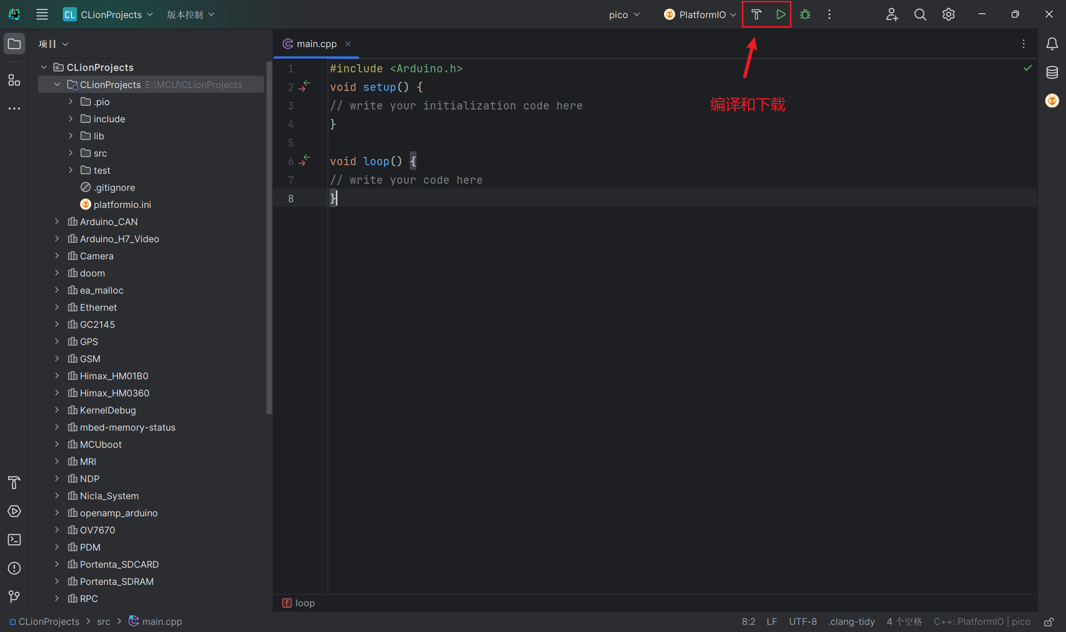Open pico environment dropdown
Viewport: 1066px width, 632px height.
coord(624,14)
